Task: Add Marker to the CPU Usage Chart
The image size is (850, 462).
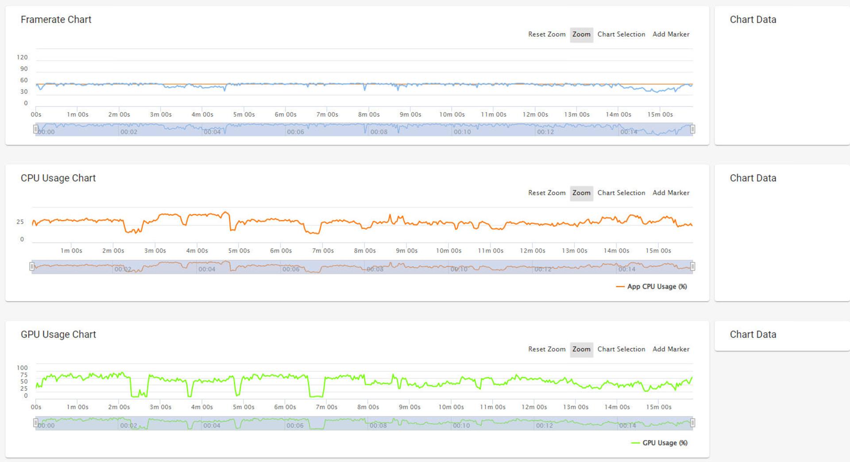Action: [671, 193]
